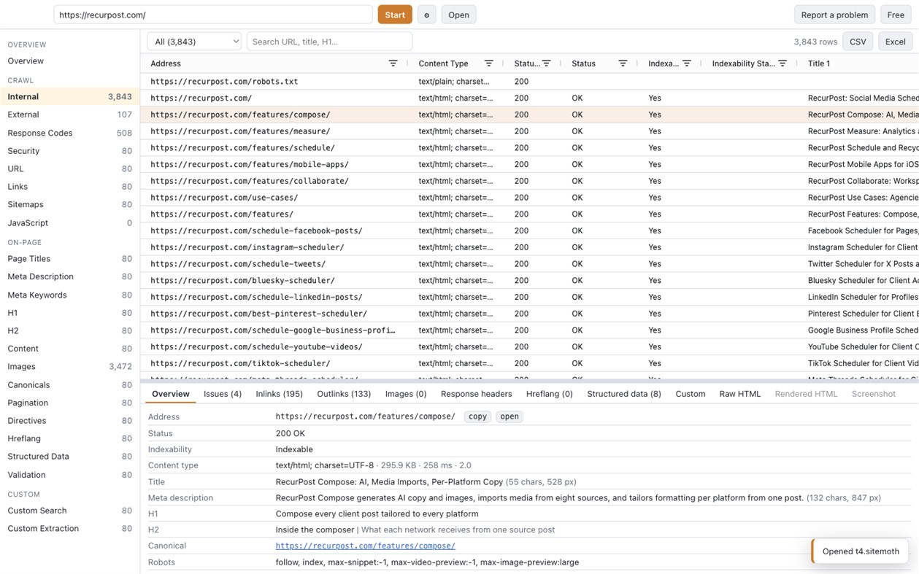Open the Images (0) tab

tap(406, 394)
